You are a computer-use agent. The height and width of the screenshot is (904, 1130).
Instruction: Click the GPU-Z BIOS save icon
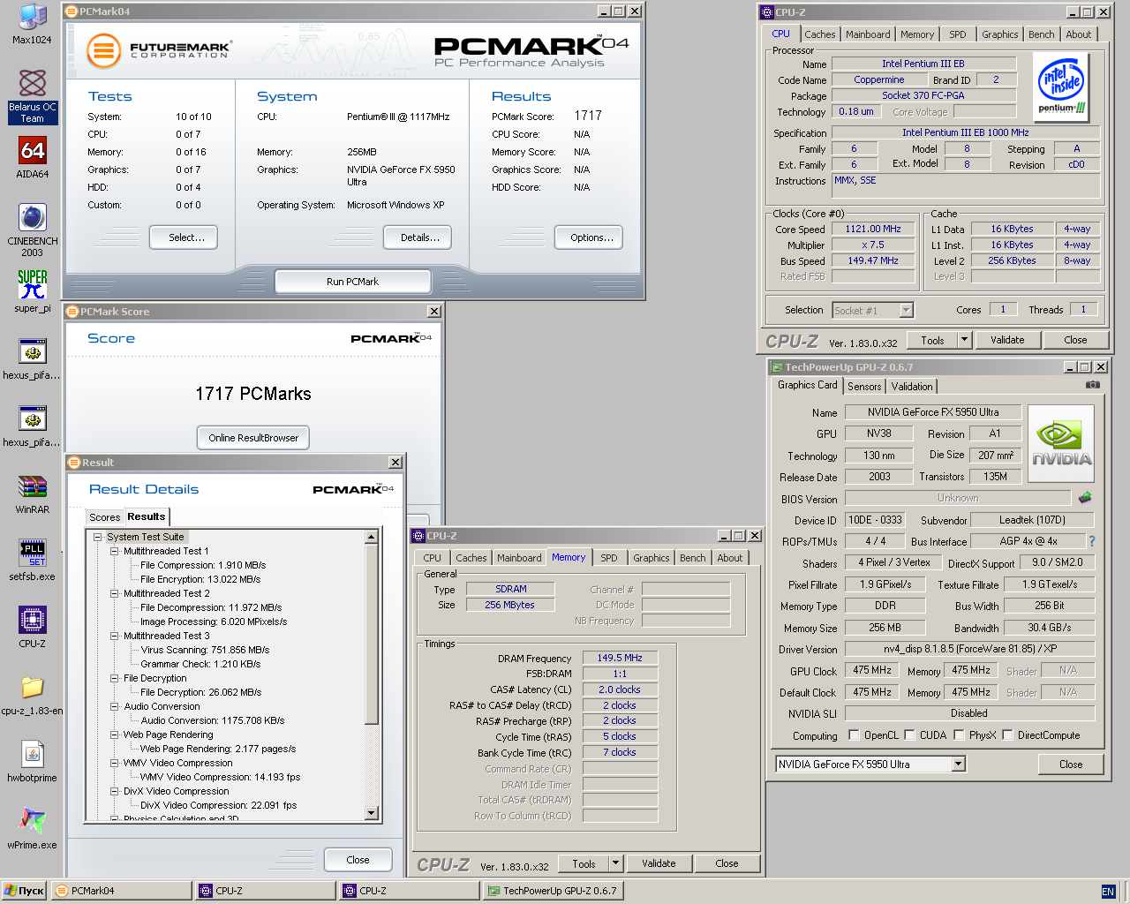(1085, 498)
